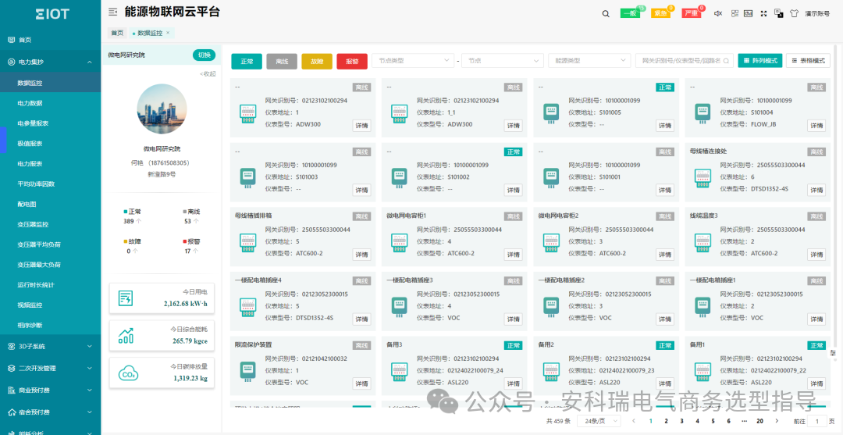Collapse the sidebar with the hamburger icon

pyautogui.click(x=112, y=12)
